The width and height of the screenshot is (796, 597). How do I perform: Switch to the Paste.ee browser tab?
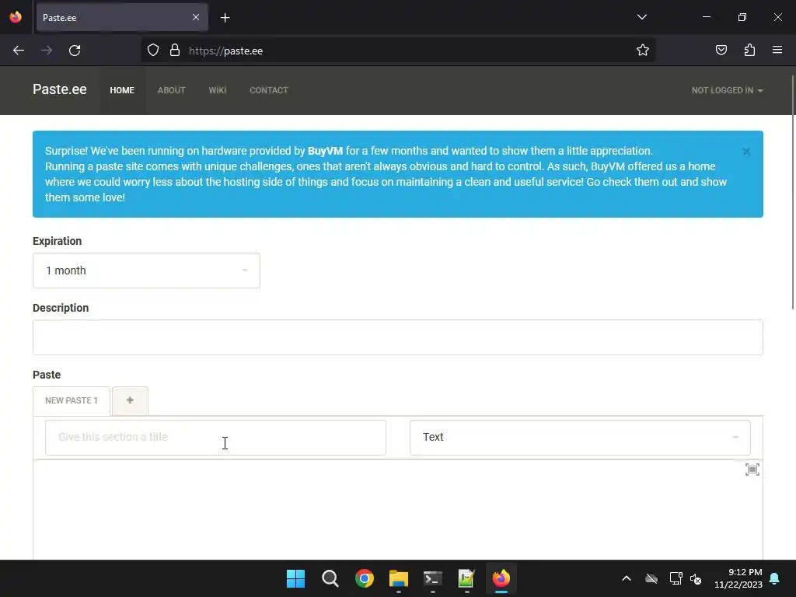pyautogui.click(x=122, y=17)
